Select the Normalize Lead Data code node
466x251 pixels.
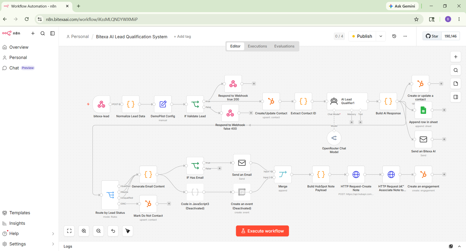(131, 104)
